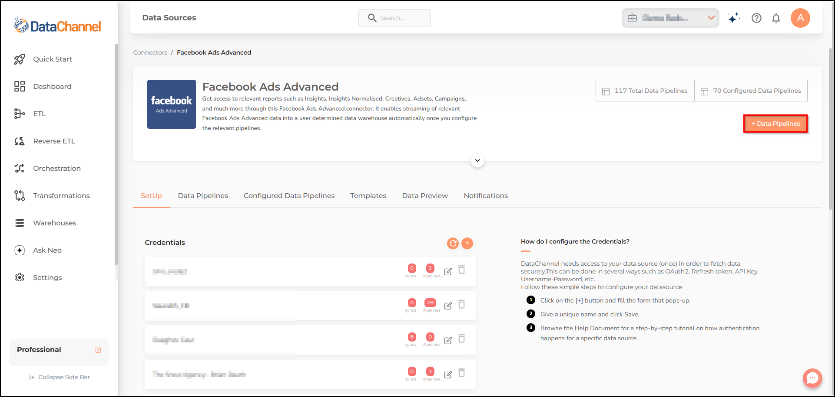Click 70 Configured Data Pipelines box

pos(751,91)
